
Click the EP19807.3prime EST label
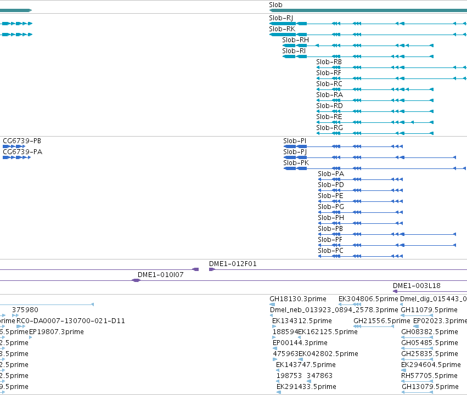(x=57, y=332)
